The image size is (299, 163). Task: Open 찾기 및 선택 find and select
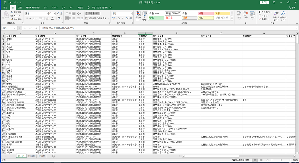(x=283, y=16)
